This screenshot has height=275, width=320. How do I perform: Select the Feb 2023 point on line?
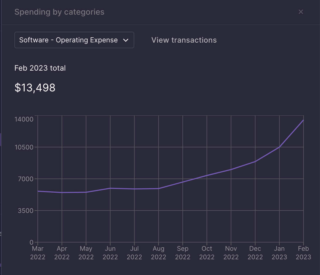[303, 120]
